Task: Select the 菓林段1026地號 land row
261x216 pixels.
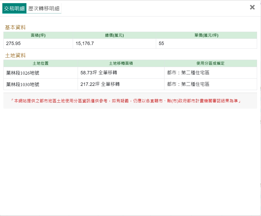Action: click(x=23, y=73)
